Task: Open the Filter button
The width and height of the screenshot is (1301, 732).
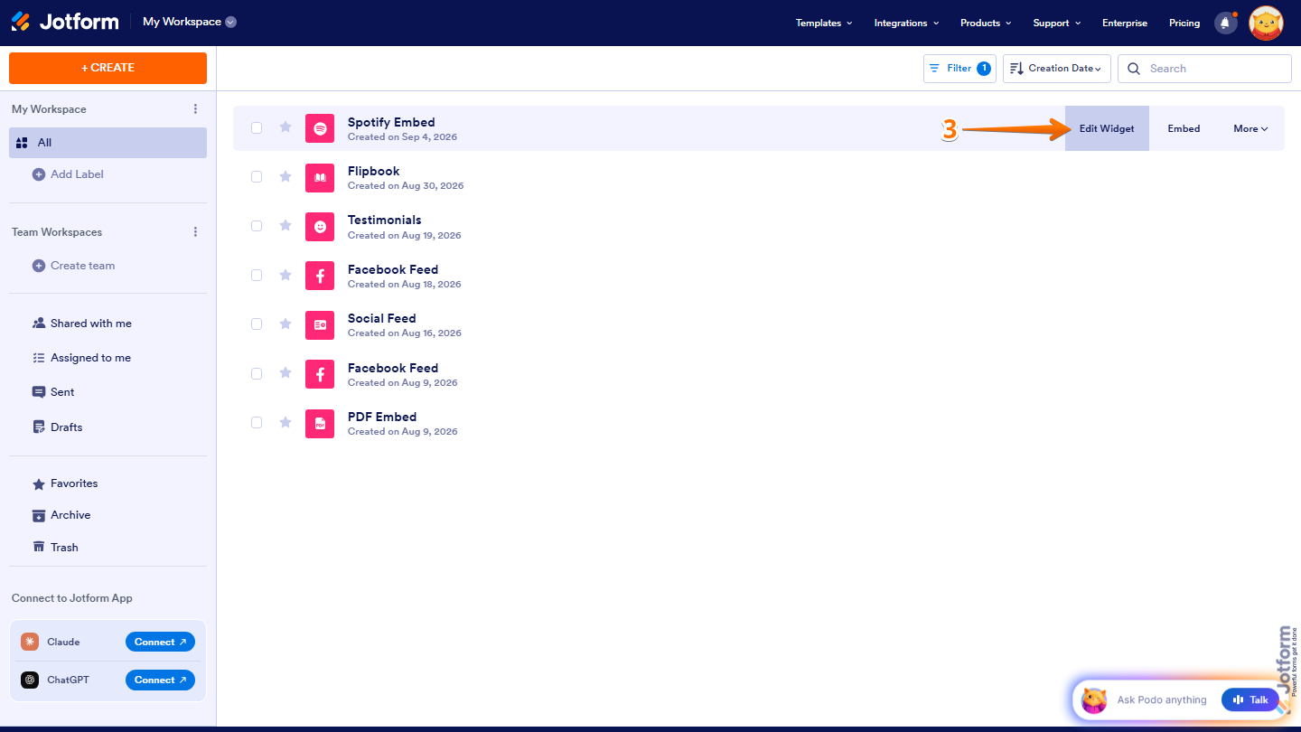Action: [x=959, y=69]
